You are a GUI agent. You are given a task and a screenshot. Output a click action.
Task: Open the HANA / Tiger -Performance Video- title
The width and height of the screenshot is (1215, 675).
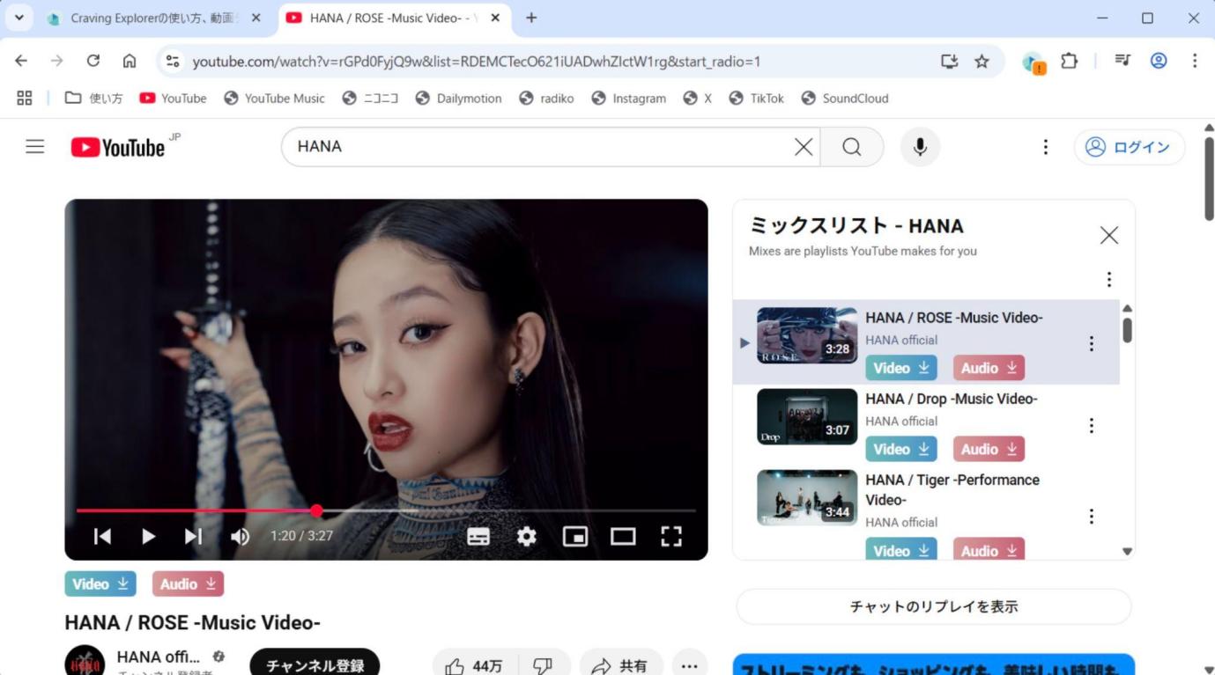(952, 489)
